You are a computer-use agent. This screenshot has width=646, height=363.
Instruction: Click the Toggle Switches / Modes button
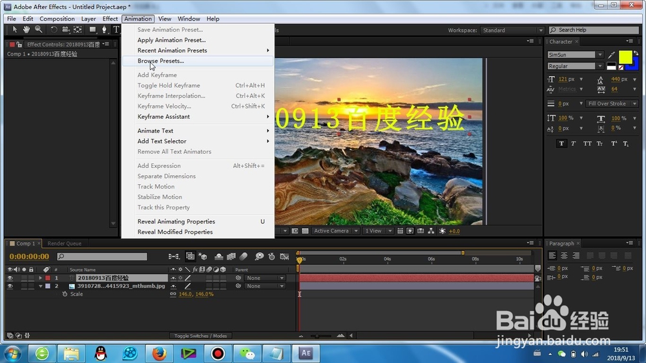[x=200, y=336]
